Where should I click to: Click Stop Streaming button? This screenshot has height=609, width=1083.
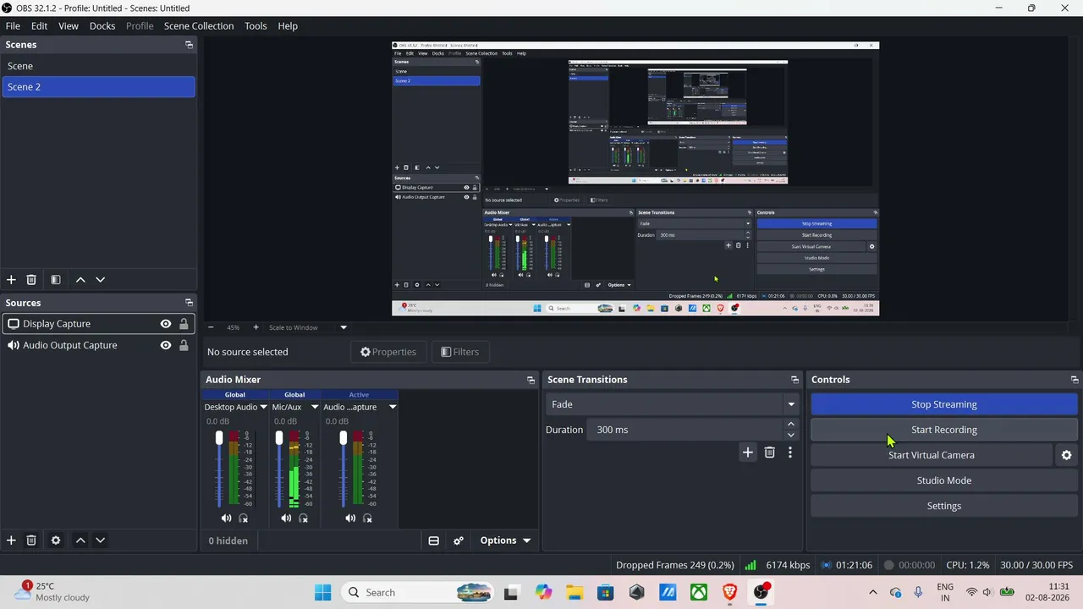click(944, 404)
